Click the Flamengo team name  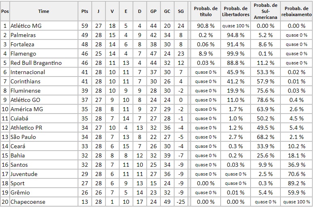point(23,54)
